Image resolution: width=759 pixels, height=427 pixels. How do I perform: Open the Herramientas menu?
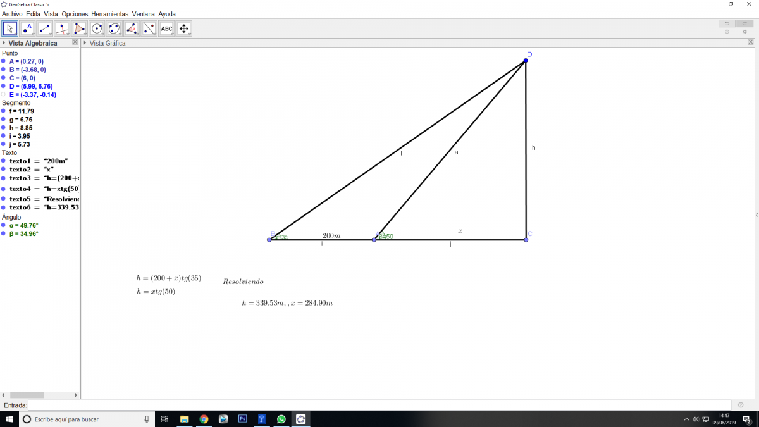[x=109, y=14]
